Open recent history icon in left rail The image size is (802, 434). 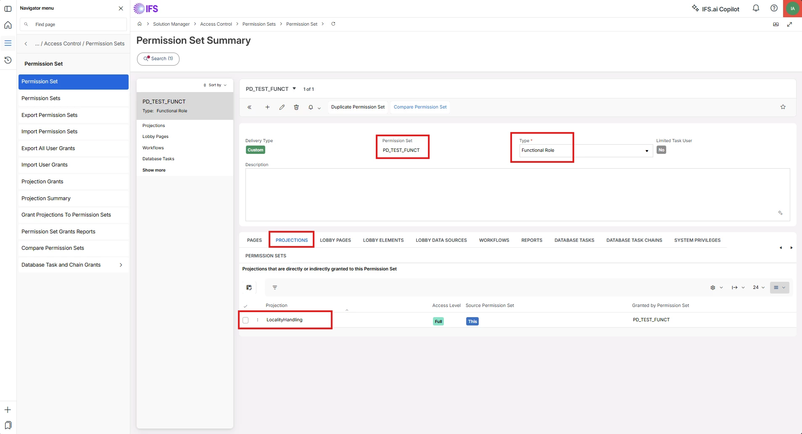pos(8,60)
